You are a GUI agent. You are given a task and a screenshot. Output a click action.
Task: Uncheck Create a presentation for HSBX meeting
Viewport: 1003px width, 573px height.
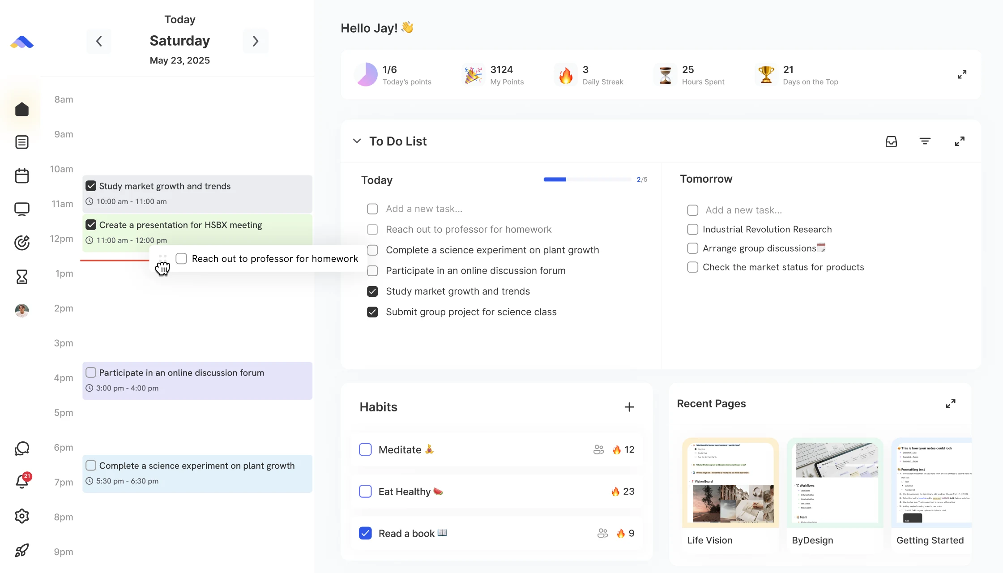coord(91,225)
